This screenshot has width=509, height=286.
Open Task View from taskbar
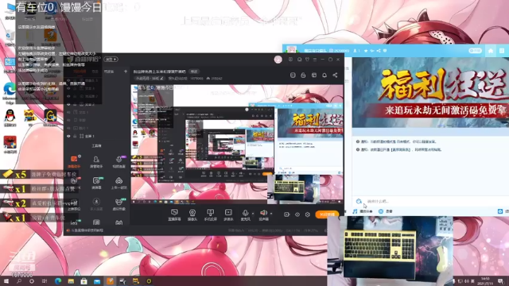[45, 281]
